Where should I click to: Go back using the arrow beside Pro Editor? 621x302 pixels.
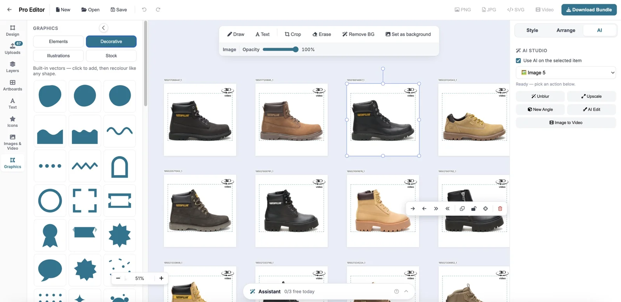pyautogui.click(x=9, y=10)
